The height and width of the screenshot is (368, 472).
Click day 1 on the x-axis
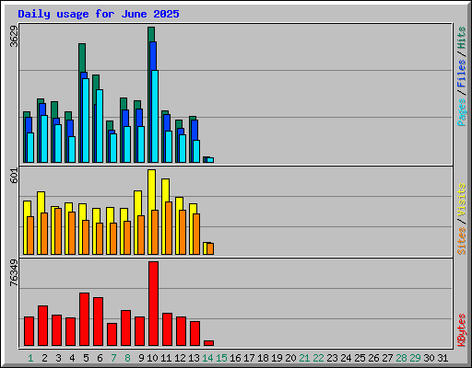(30, 358)
